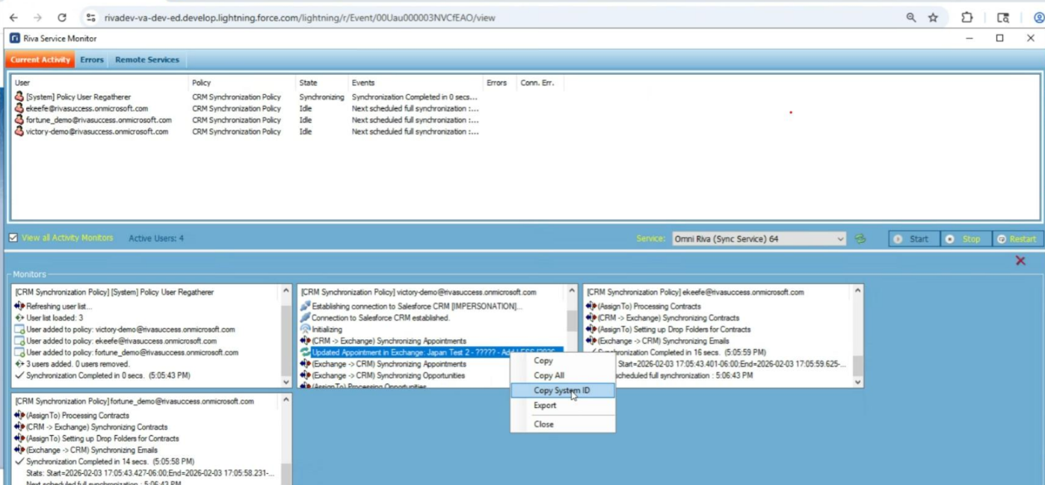Click the signal icon next to 'Initializing'
Screen dimensions: 1045x485
click(305, 330)
